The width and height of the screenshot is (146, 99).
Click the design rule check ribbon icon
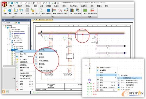tap(92, 11)
